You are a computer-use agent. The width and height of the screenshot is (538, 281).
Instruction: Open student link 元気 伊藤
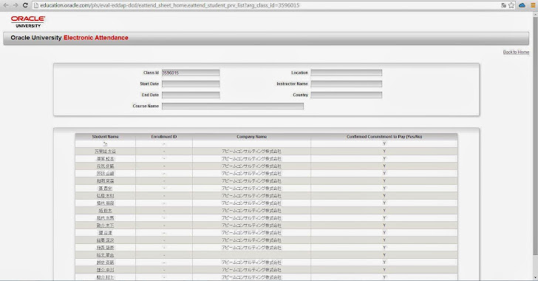point(106,166)
